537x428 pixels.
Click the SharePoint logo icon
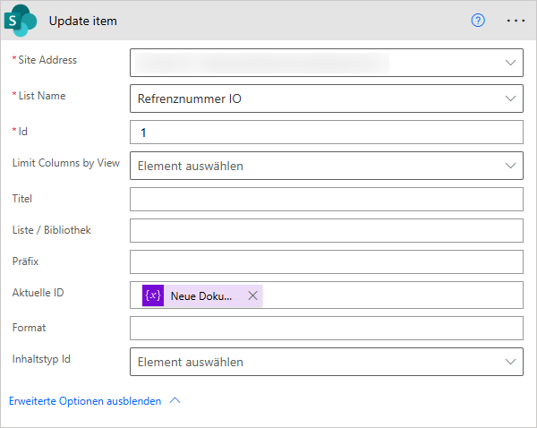click(x=24, y=21)
